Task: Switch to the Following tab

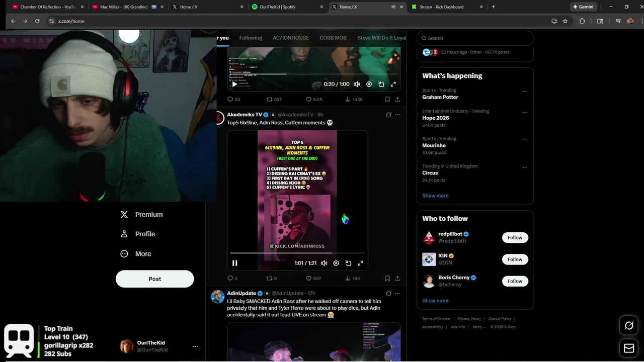Action: pyautogui.click(x=251, y=38)
